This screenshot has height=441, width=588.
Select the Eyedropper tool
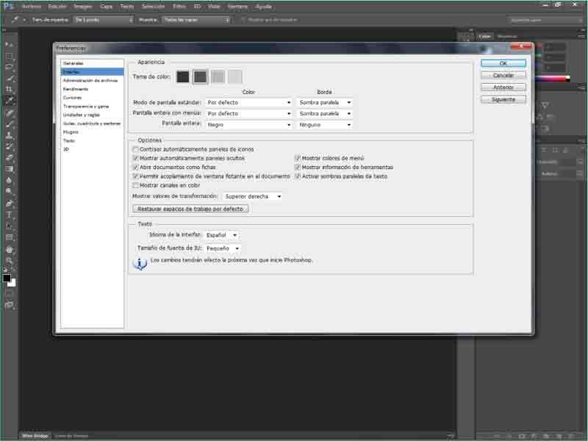(10, 101)
